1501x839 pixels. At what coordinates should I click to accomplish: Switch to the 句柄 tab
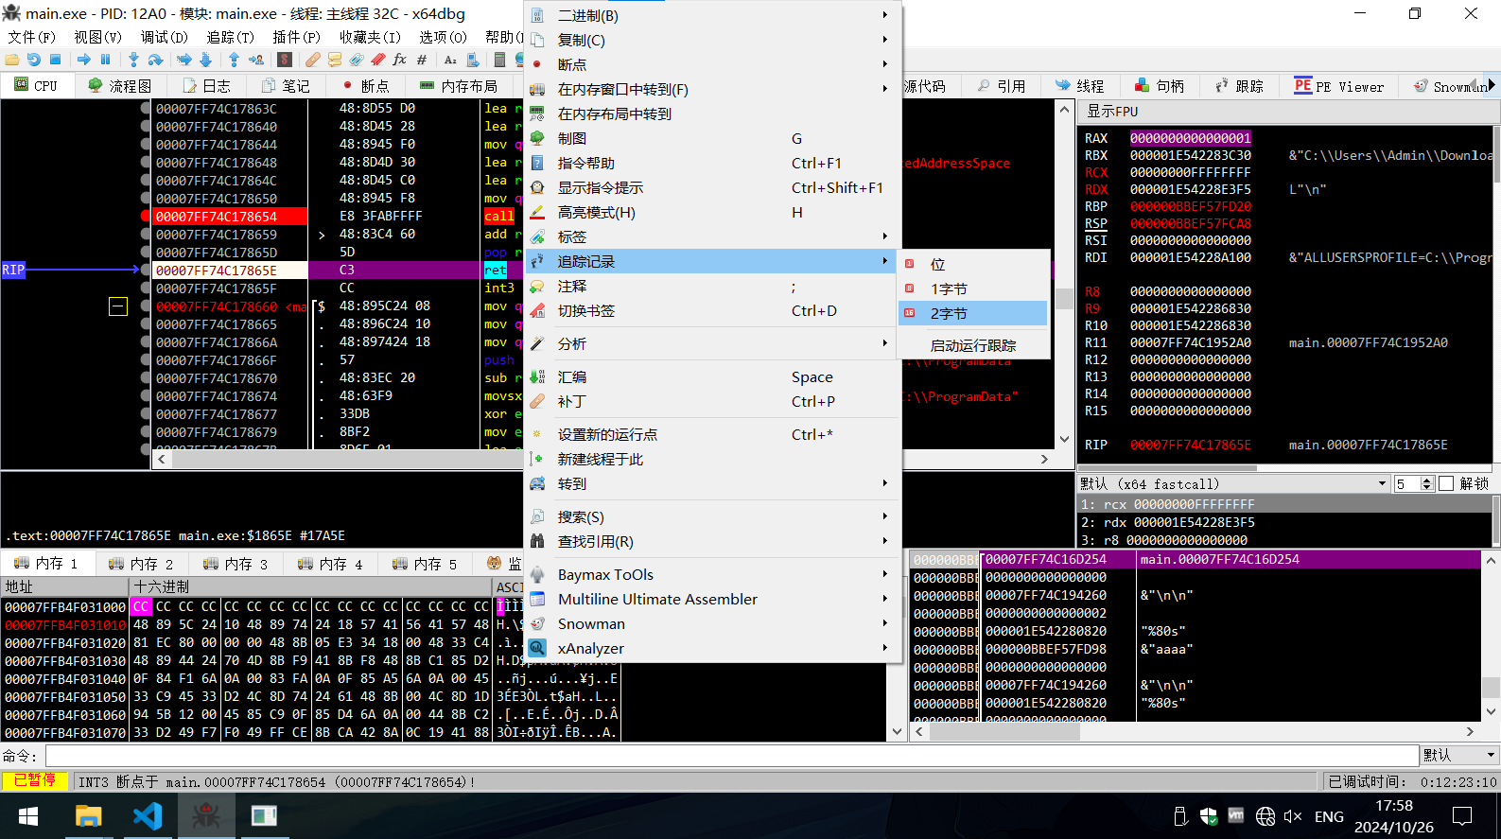(1159, 85)
